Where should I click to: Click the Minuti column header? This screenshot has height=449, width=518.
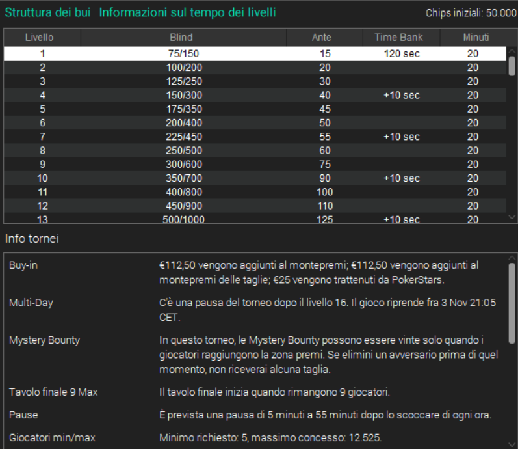click(473, 38)
